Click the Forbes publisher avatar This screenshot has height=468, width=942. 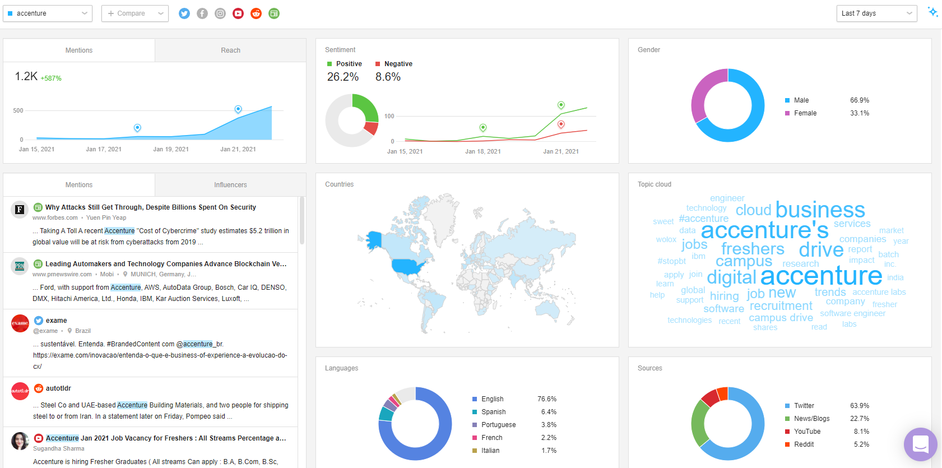click(20, 210)
